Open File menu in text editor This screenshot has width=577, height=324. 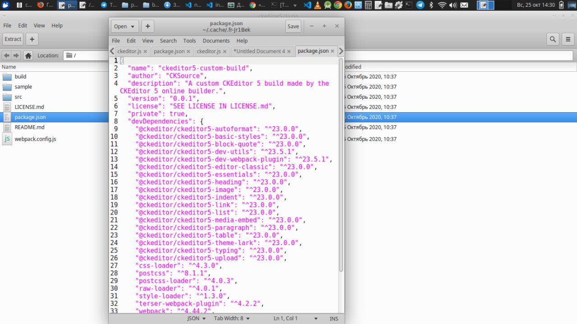click(x=116, y=41)
